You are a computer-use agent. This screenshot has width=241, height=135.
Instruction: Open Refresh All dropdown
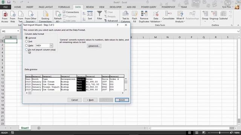point(58,20)
